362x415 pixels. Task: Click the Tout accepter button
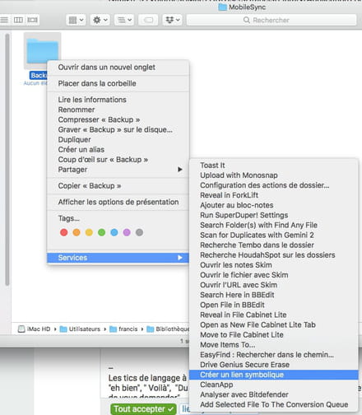(143, 409)
